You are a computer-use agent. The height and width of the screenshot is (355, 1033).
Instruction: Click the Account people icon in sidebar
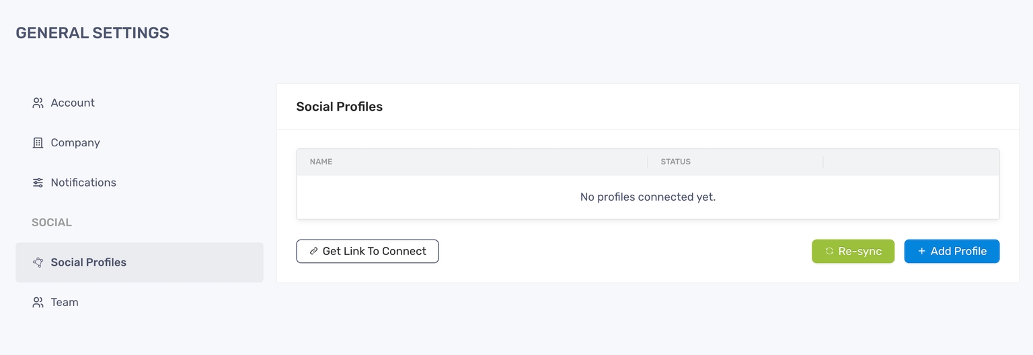point(38,103)
